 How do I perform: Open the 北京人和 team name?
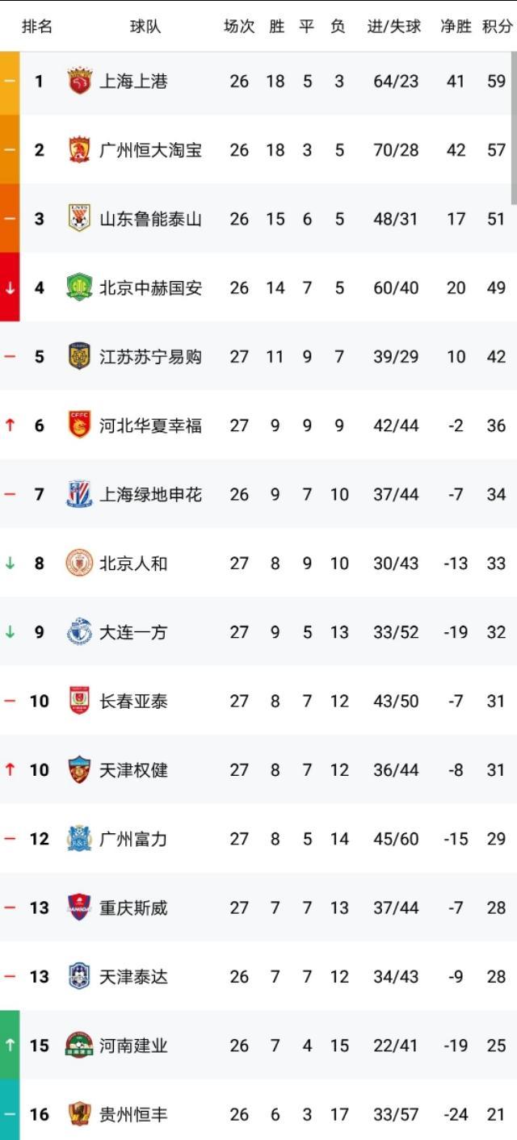point(133,564)
